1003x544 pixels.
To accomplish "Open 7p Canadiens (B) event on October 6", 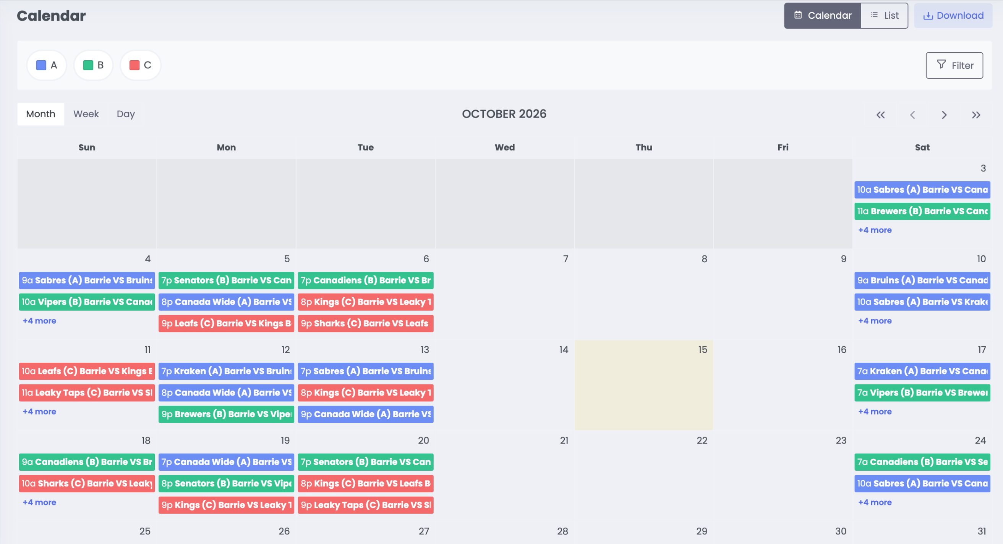I will [x=366, y=280].
